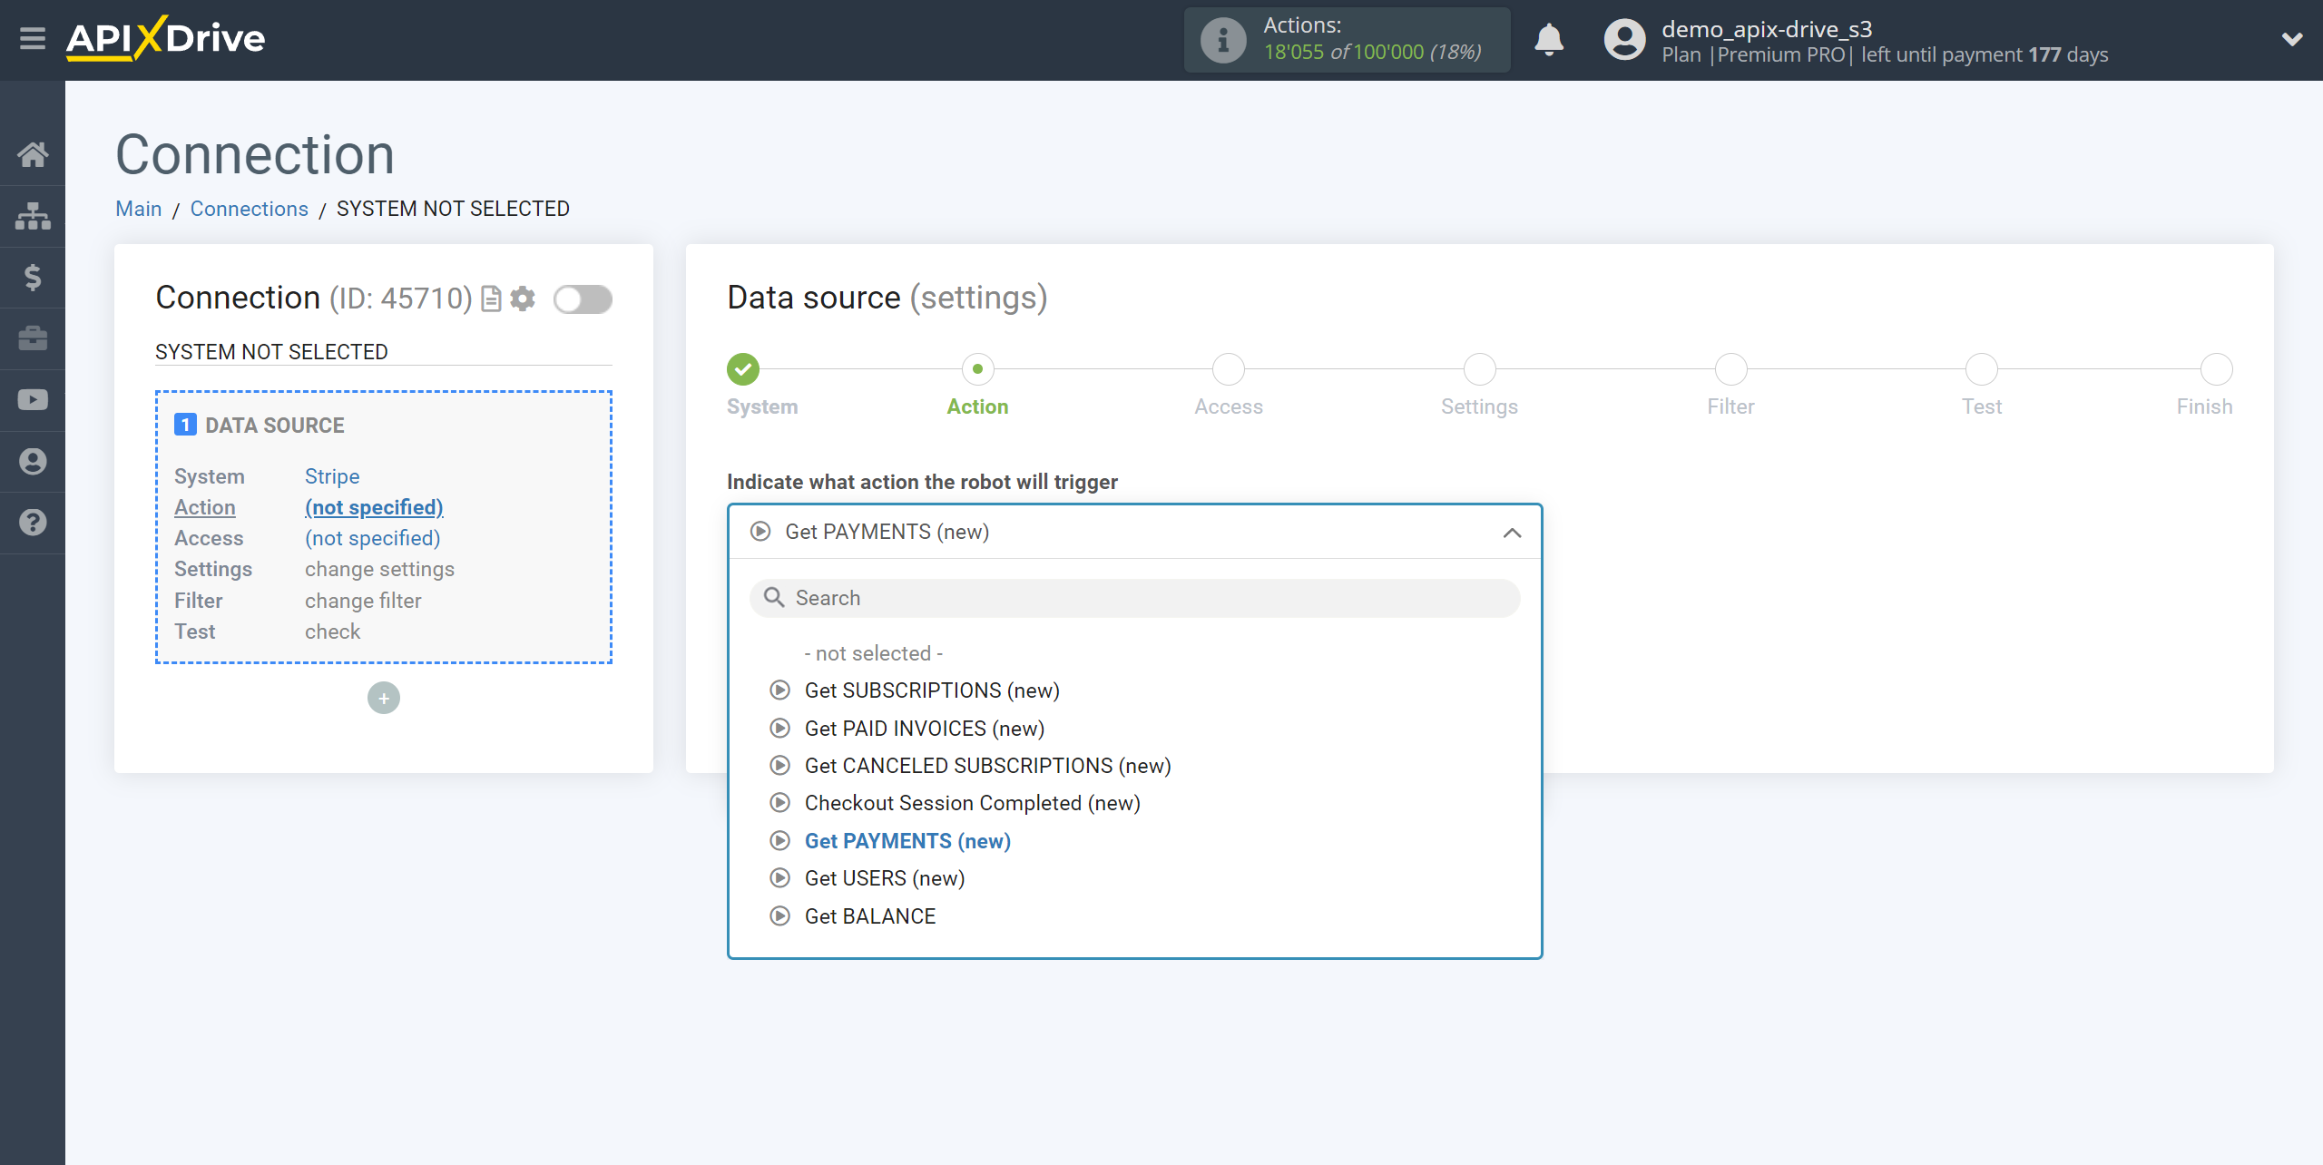The width and height of the screenshot is (2323, 1165).
Task: Click the Test check link
Action: (332, 631)
